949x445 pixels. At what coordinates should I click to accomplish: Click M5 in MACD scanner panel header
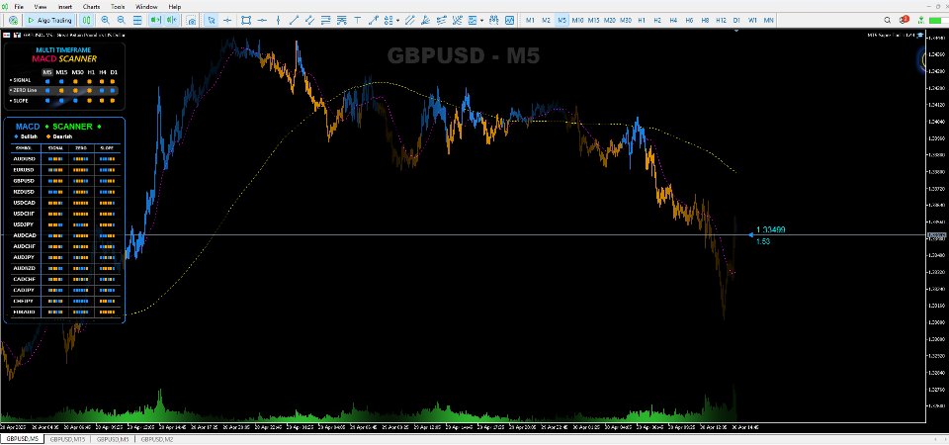[46, 72]
